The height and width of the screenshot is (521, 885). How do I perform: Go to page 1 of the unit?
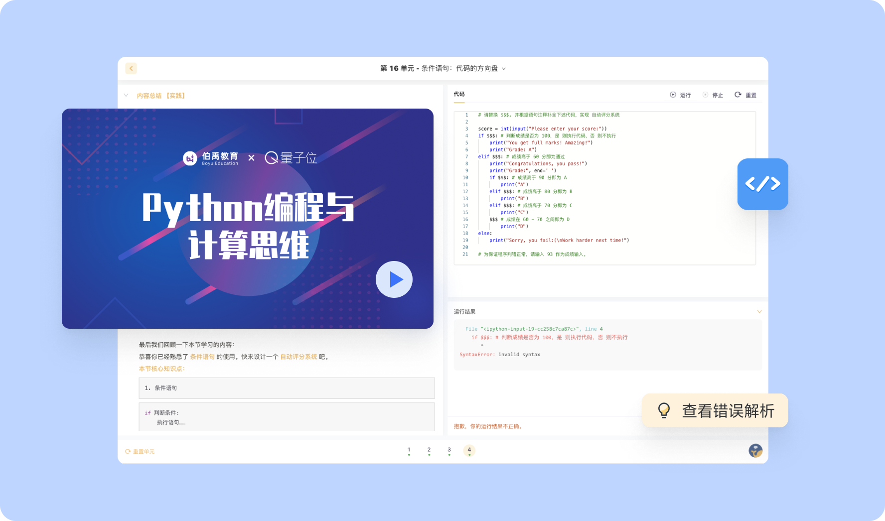[x=409, y=450]
